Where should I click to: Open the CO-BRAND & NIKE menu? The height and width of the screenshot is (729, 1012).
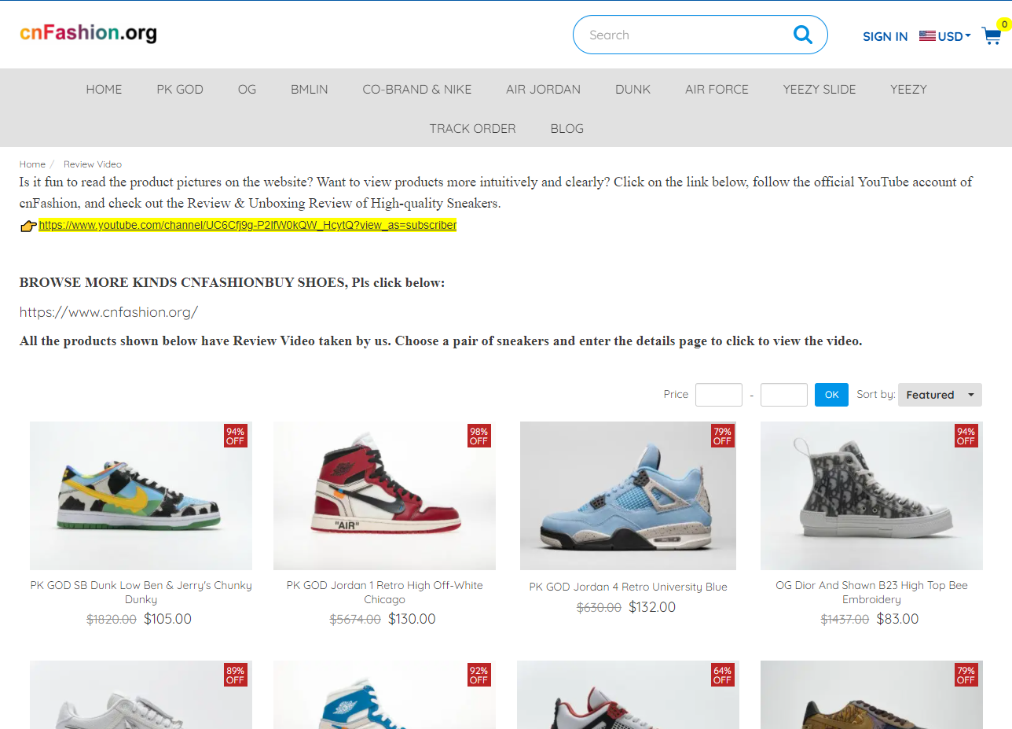(417, 89)
